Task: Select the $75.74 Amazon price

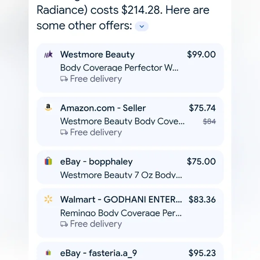Action: pyautogui.click(x=202, y=108)
